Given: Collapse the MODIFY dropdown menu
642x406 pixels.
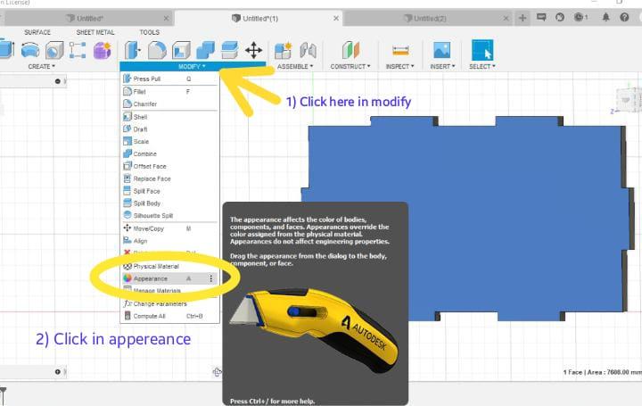Looking at the screenshot, I should [x=192, y=66].
